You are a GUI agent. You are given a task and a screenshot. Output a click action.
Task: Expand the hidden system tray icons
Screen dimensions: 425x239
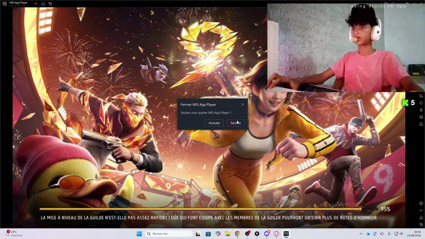tap(361, 234)
